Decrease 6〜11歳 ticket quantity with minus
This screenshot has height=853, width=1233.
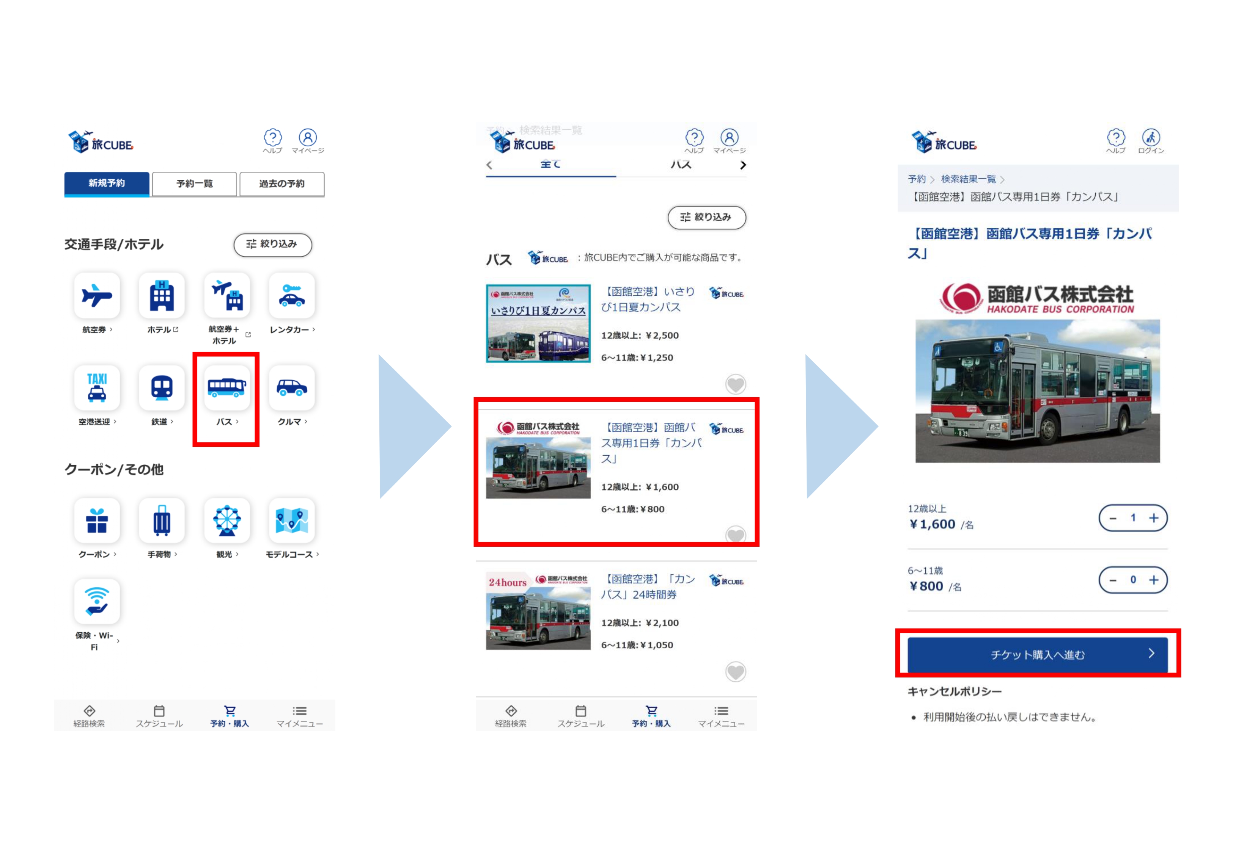[x=1113, y=580]
